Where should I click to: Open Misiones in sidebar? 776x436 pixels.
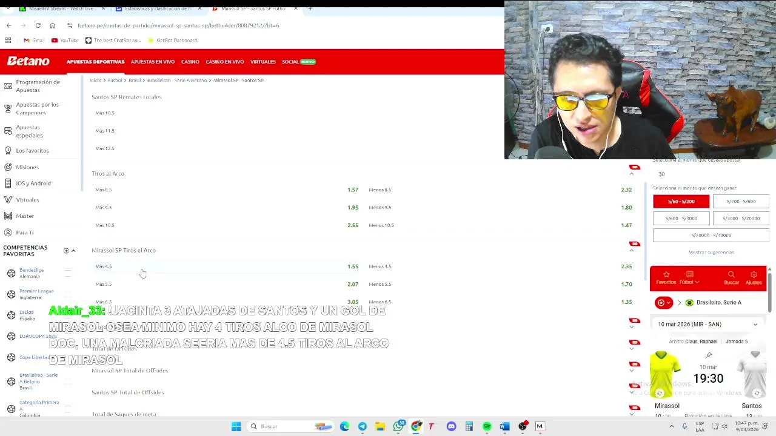[27, 167]
